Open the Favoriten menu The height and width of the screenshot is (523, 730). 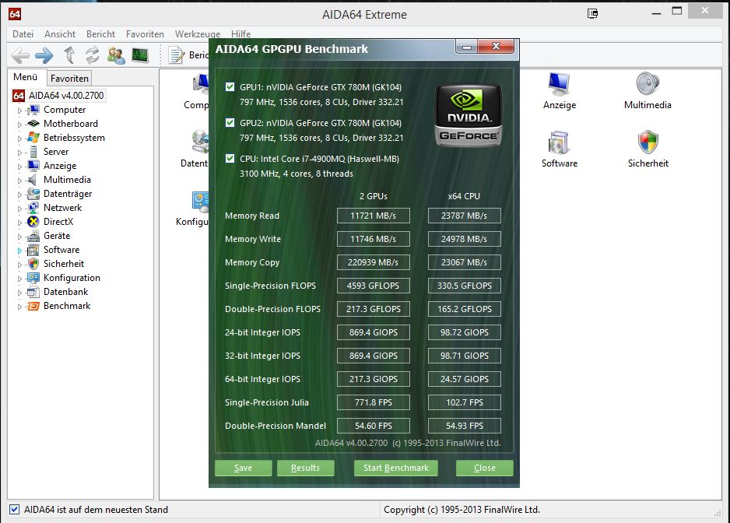pos(145,34)
